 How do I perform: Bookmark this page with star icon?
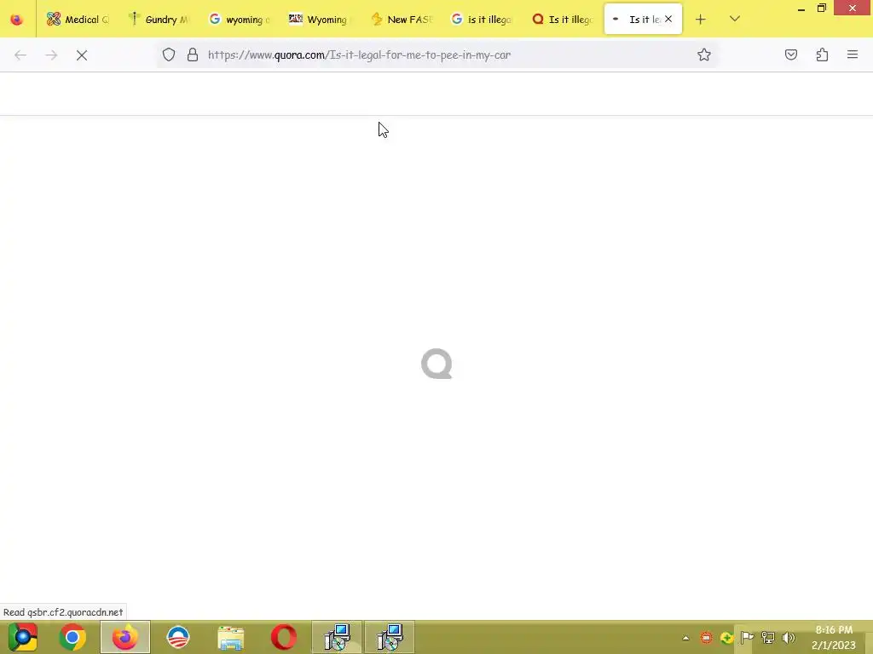[x=703, y=54]
